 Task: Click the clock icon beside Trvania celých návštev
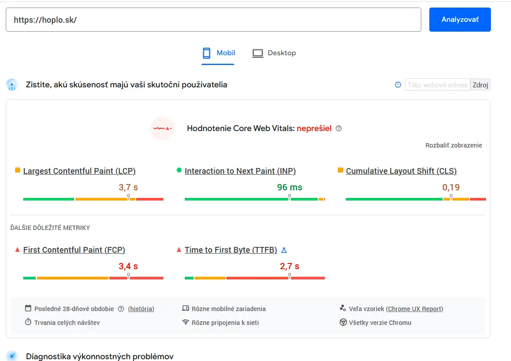(29, 322)
